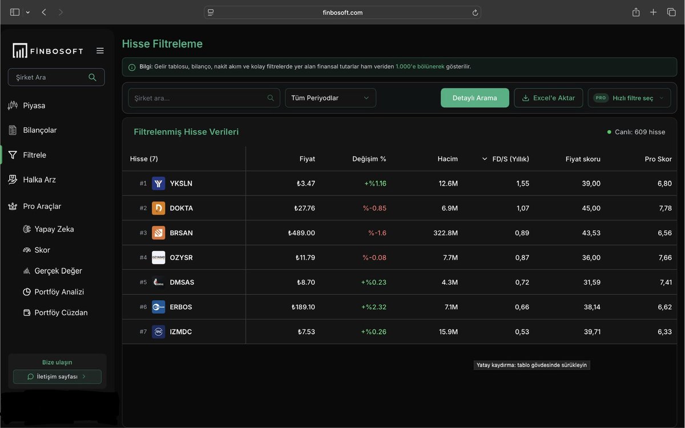The width and height of the screenshot is (685, 428).
Task: Focus the Şirket ara... filter field
Action: tap(204, 98)
